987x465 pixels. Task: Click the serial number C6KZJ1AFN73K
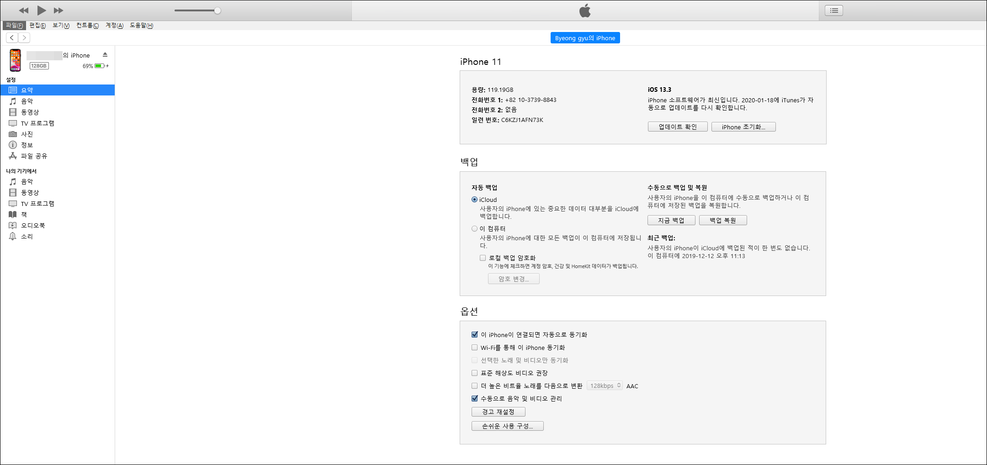tap(522, 120)
